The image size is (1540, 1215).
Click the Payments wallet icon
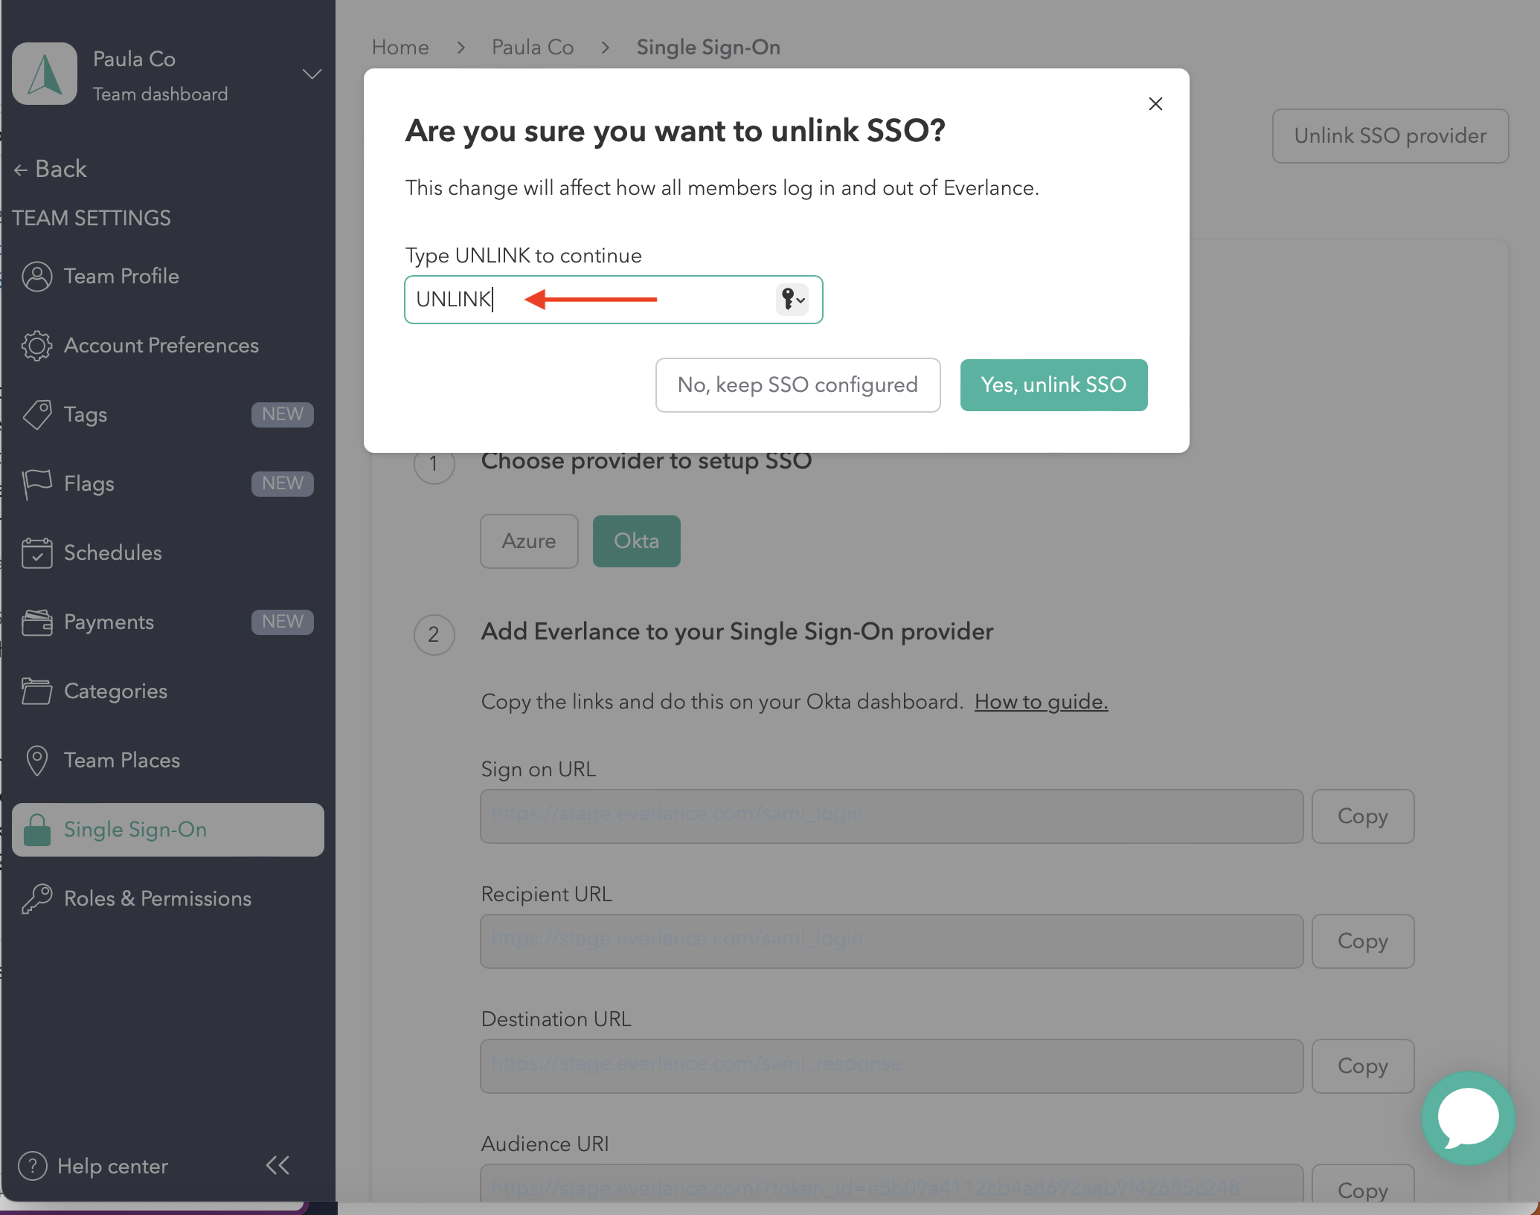coord(36,622)
